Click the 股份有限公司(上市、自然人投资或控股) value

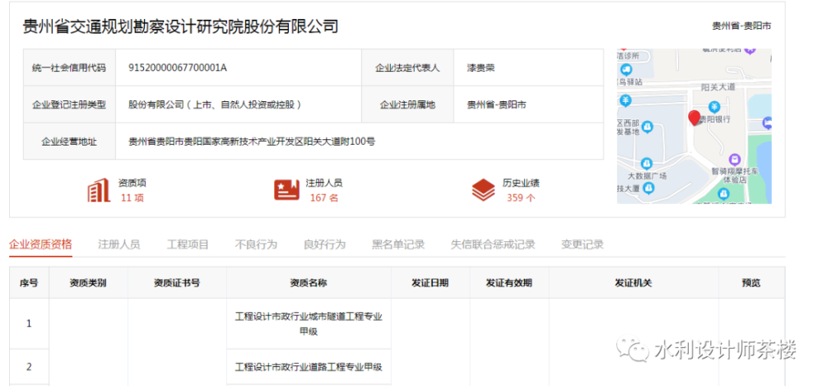pyautogui.click(x=216, y=105)
